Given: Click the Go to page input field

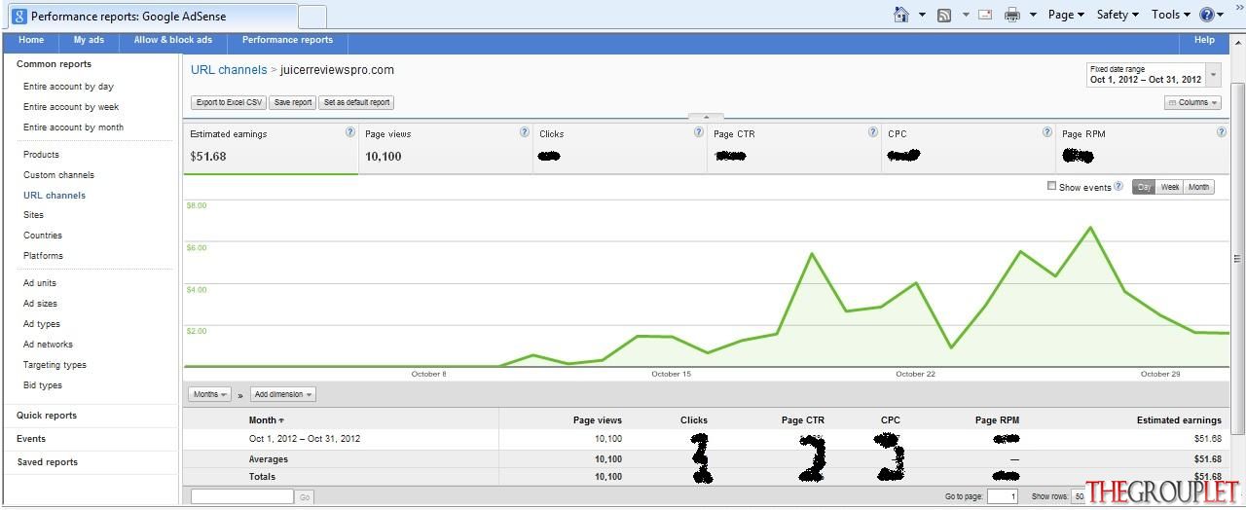Looking at the screenshot, I should [1003, 496].
